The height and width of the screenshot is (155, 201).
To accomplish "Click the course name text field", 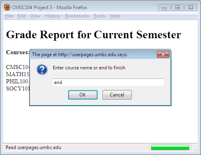I will click(x=108, y=82).
